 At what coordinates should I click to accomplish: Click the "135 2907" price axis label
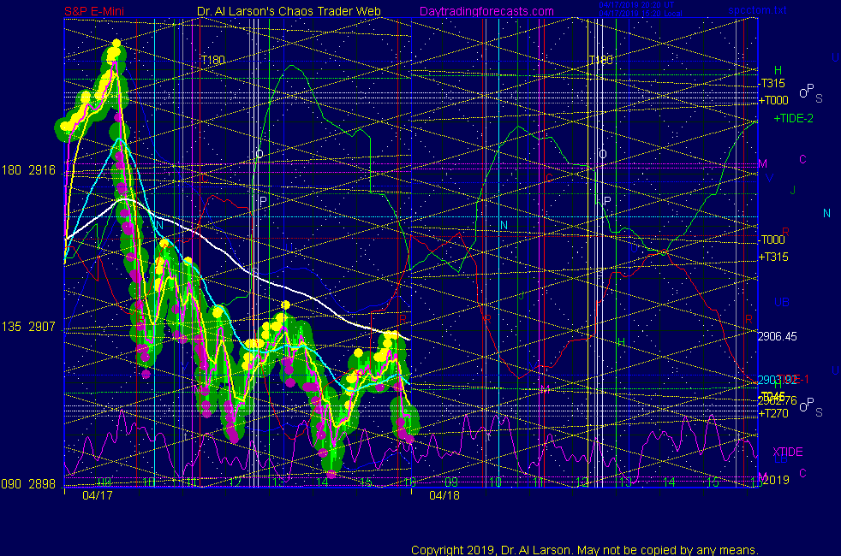click(x=28, y=327)
